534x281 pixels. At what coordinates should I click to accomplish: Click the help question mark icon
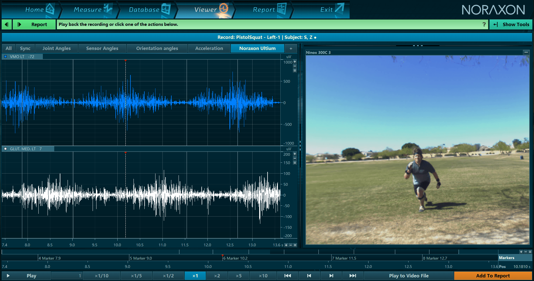point(484,24)
